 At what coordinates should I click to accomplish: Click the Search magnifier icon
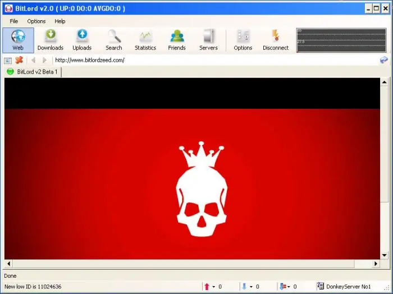(x=114, y=37)
